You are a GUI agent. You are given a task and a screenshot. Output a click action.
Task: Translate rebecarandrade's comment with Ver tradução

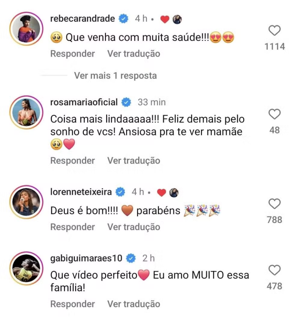point(134,54)
